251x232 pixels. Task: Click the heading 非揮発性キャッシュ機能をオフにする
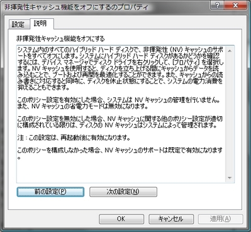60,39
